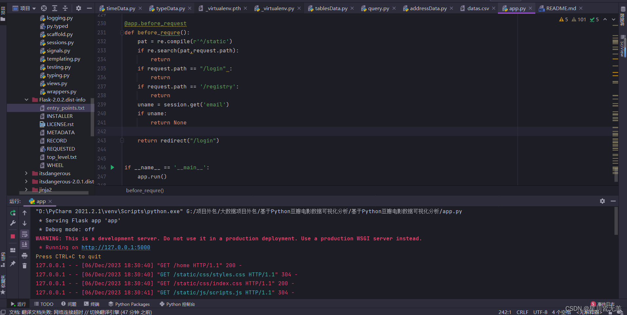Hide the project panel with minus icon
The height and width of the screenshot is (315, 627).
tap(89, 8)
